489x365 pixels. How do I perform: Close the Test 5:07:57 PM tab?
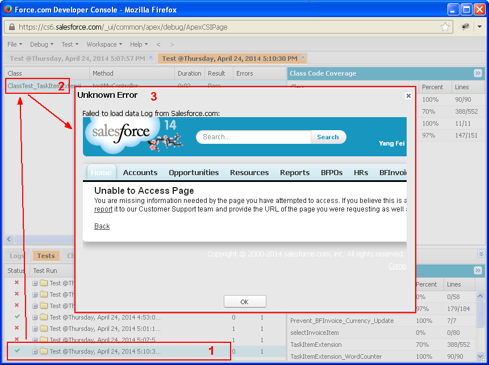[x=151, y=57]
